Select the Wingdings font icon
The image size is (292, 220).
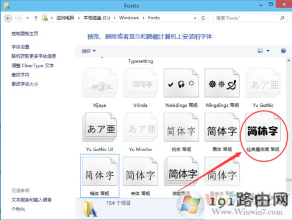point(222,83)
